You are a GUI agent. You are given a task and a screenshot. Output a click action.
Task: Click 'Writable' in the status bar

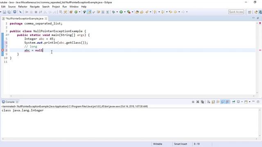coord(158,144)
